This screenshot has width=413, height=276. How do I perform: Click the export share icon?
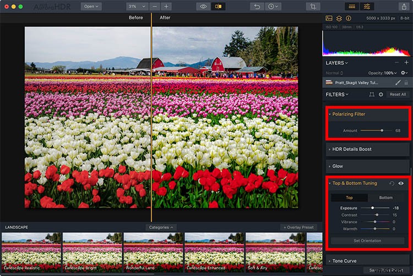point(404,6)
